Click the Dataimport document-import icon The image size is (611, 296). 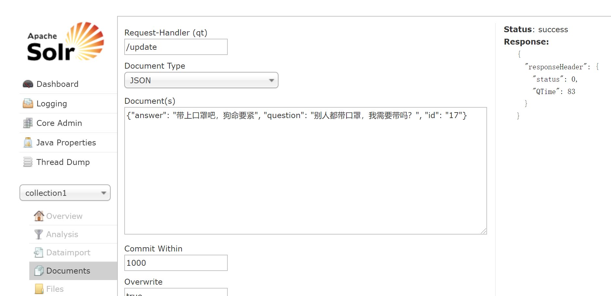[x=38, y=252]
